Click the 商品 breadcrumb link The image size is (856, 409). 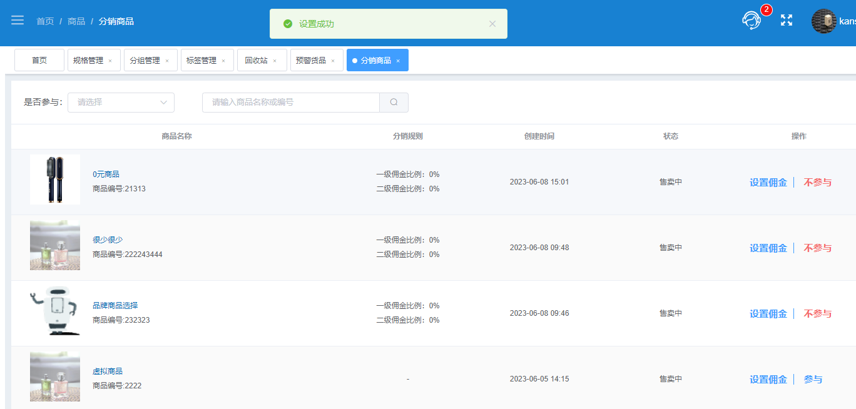click(x=76, y=21)
